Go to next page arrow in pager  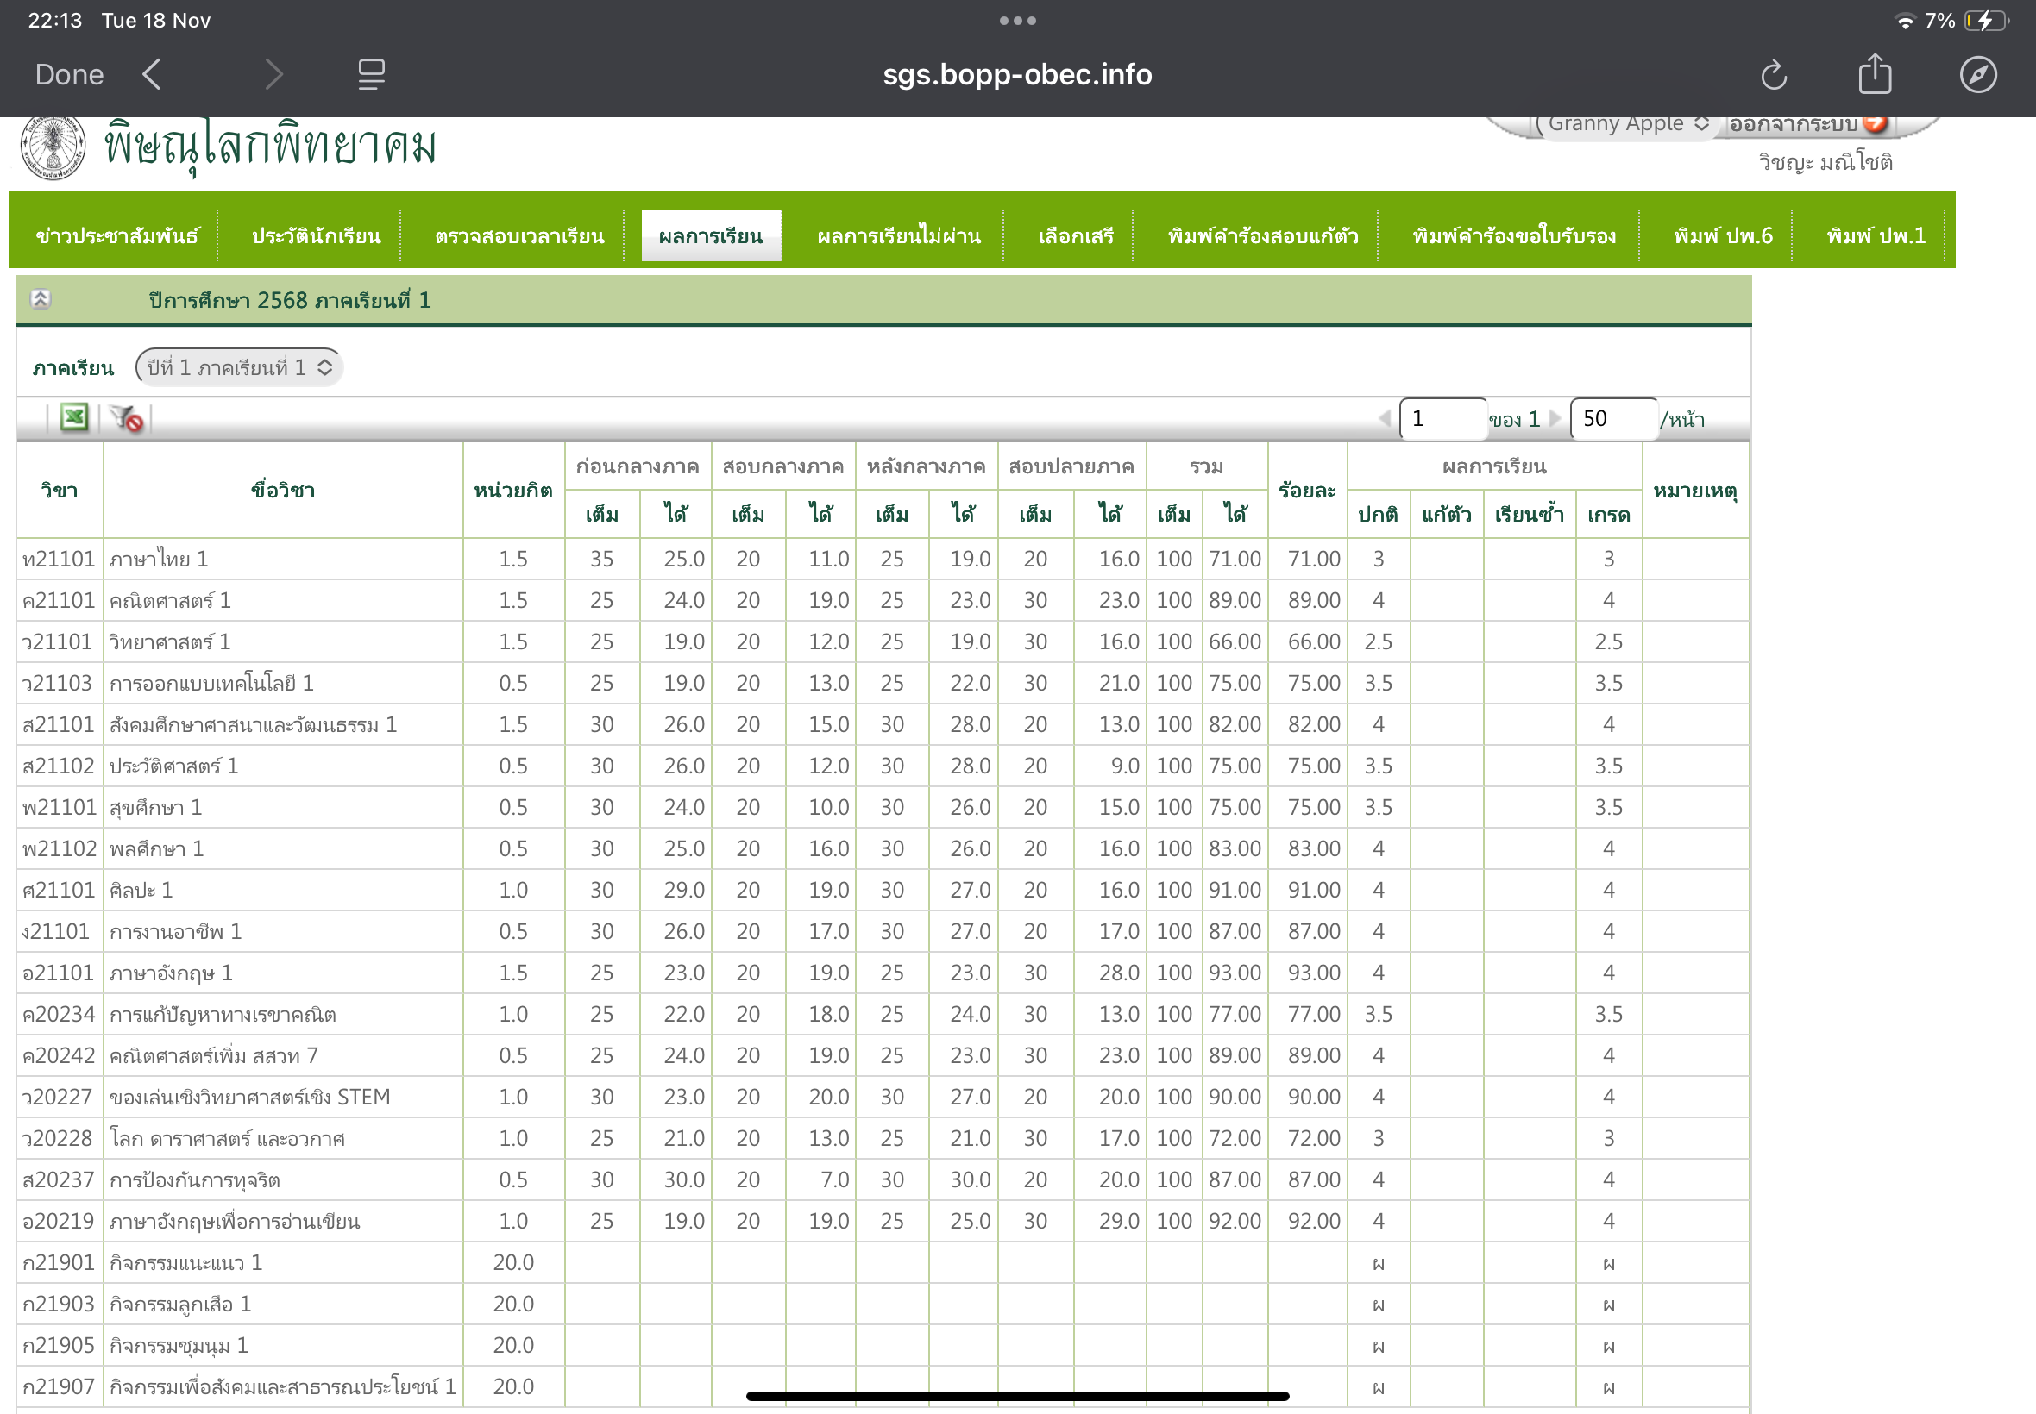click(x=1555, y=419)
